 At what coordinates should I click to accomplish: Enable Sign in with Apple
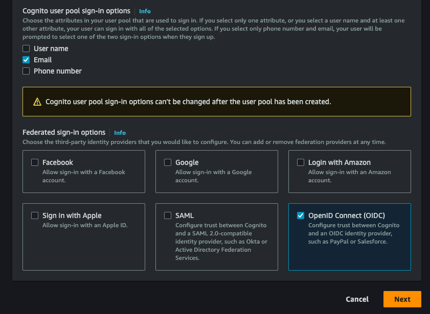pos(35,215)
